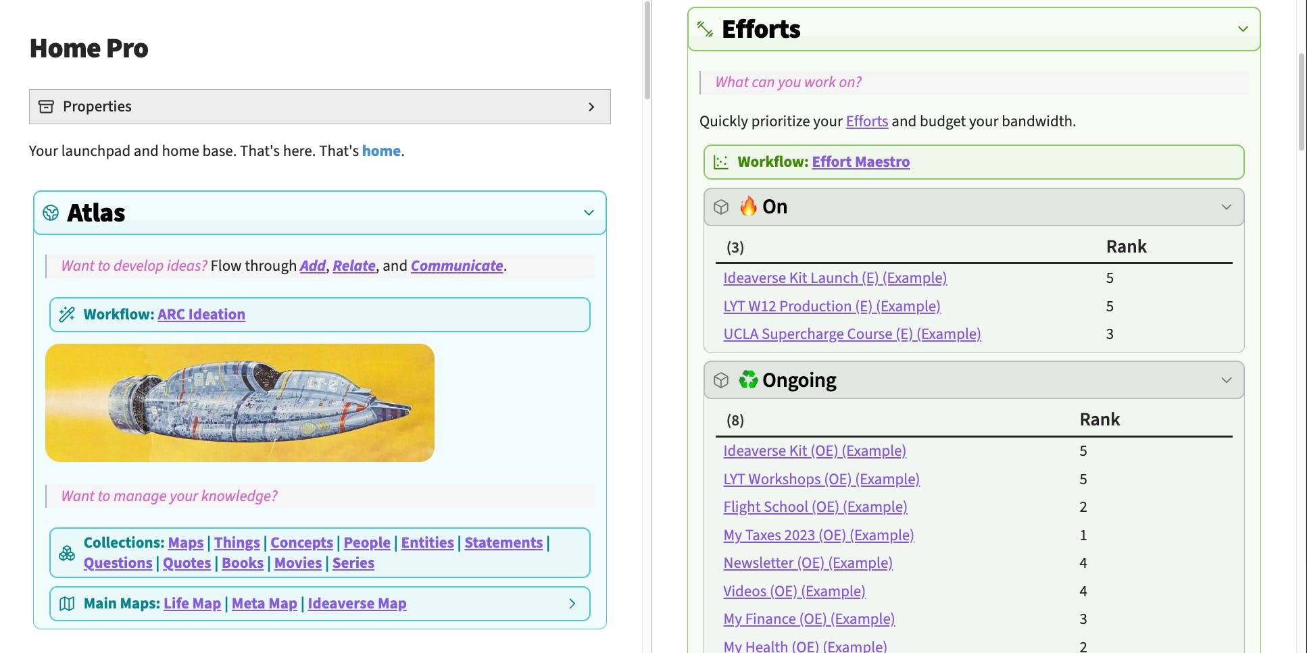Open Ideaverse Kit (OE) (Example)
Image resolution: width=1307 pixels, height=653 pixels.
pyautogui.click(x=815, y=451)
